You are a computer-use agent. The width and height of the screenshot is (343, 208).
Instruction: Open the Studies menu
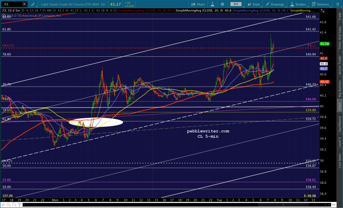298,4
